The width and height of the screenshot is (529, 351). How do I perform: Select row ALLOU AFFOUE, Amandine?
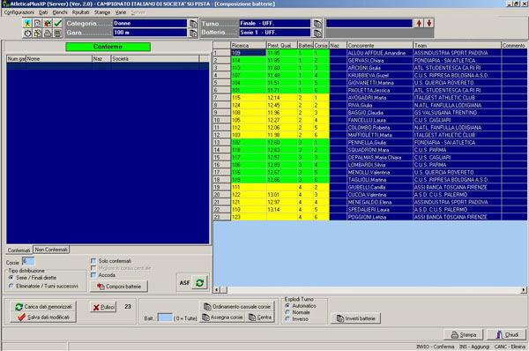[370, 53]
